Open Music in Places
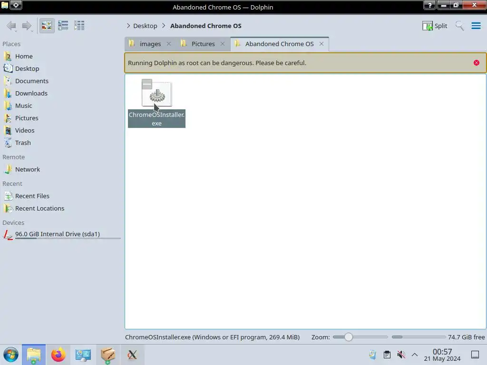 click(x=24, y=106)
